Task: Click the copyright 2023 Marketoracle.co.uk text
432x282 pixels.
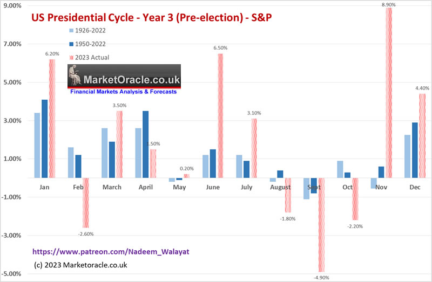Action: (x=80, y=265)
